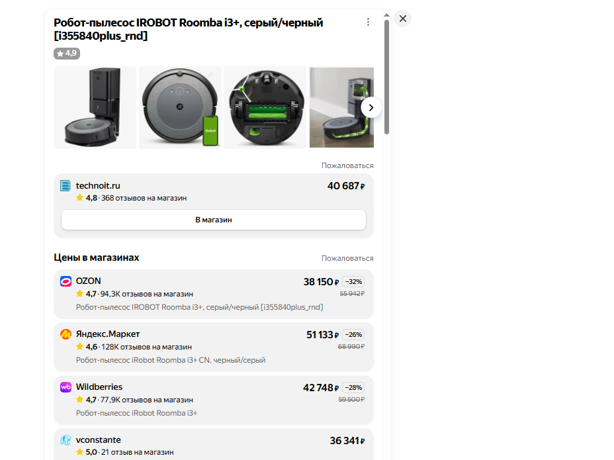Click the vconstante store icon

point(66,440)
